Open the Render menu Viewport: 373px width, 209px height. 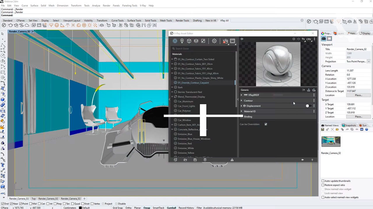[x=106, y=6]
